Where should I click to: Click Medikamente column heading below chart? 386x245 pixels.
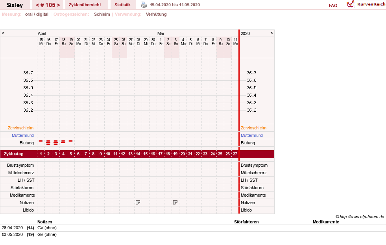point(326,222)
